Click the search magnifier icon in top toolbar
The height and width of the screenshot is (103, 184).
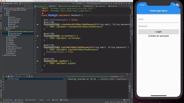[x=132, y=3]
